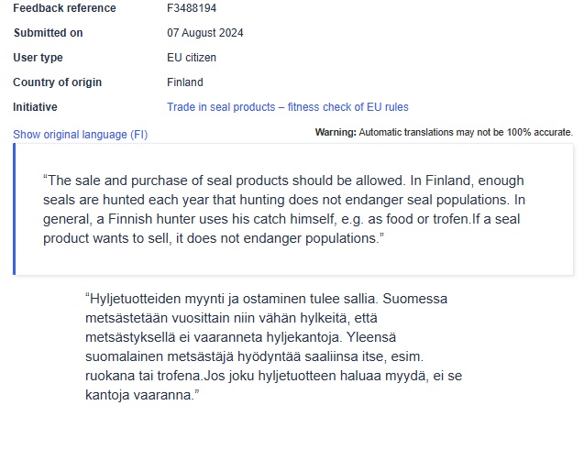Click the automatic translations accuracy notice text
Image resolution: width=584 pixels, height=460 pixels.
[465, 133]
